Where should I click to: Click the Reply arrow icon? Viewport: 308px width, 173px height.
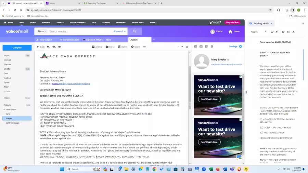(x=48, y=47)
